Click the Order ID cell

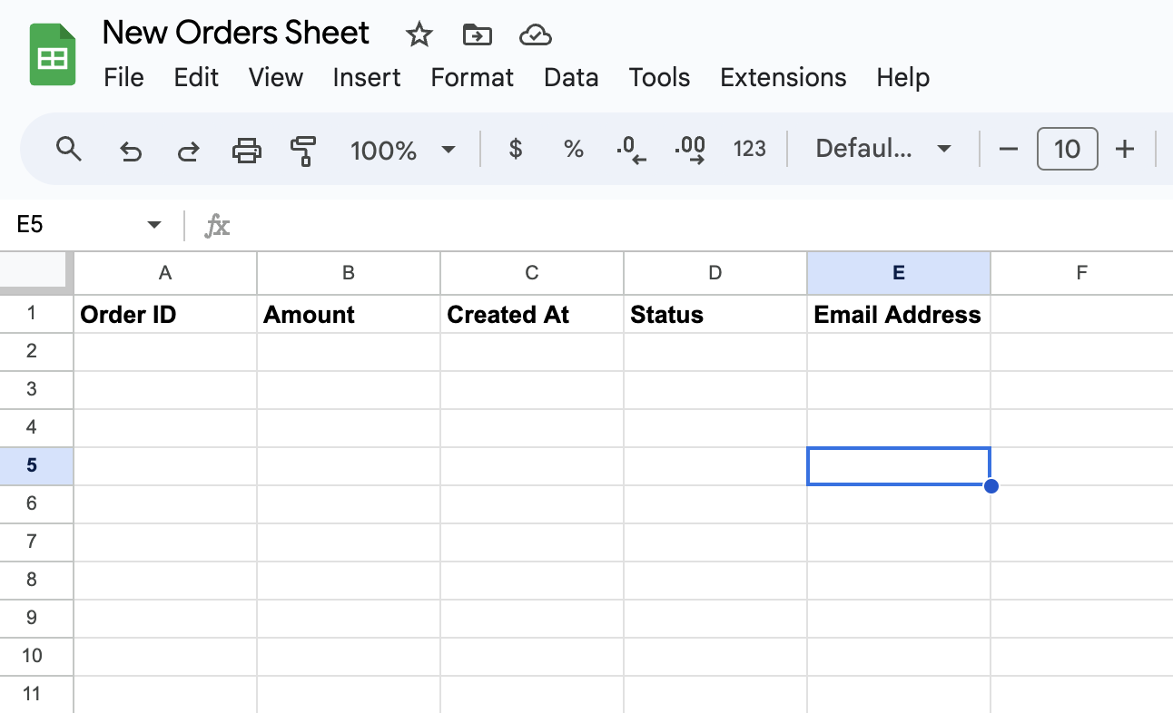[165, 315]
